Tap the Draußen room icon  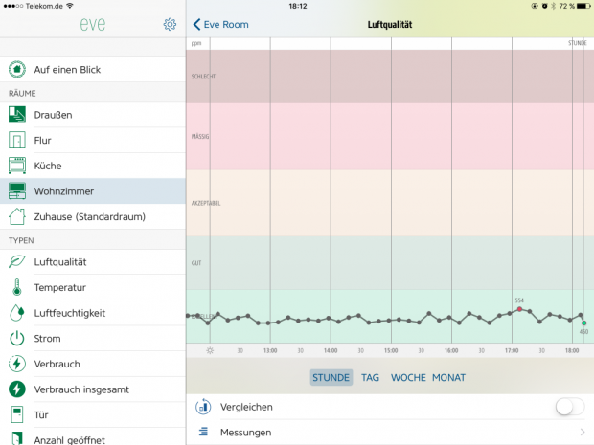pos(17,115)
